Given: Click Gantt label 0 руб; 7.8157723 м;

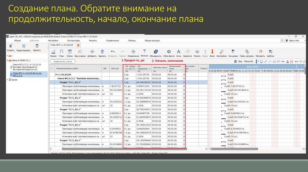Looking at the screenshot, I should tap(235, 86).
